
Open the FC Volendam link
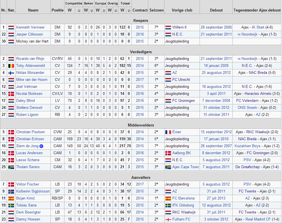coord(247,100)
